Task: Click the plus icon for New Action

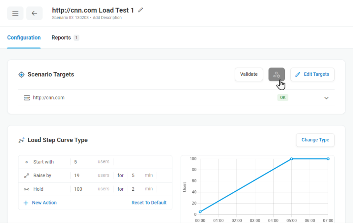Action: click(26, 203)
